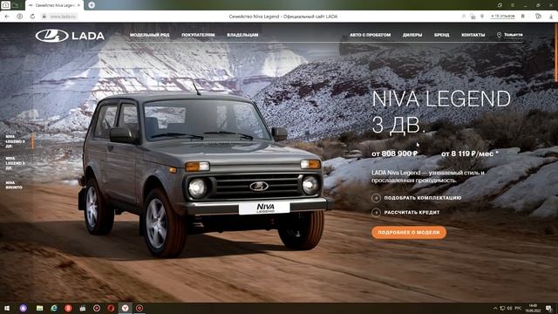
Task: Click the Рассчитать кредит link
Action: (x=412, y=212)
